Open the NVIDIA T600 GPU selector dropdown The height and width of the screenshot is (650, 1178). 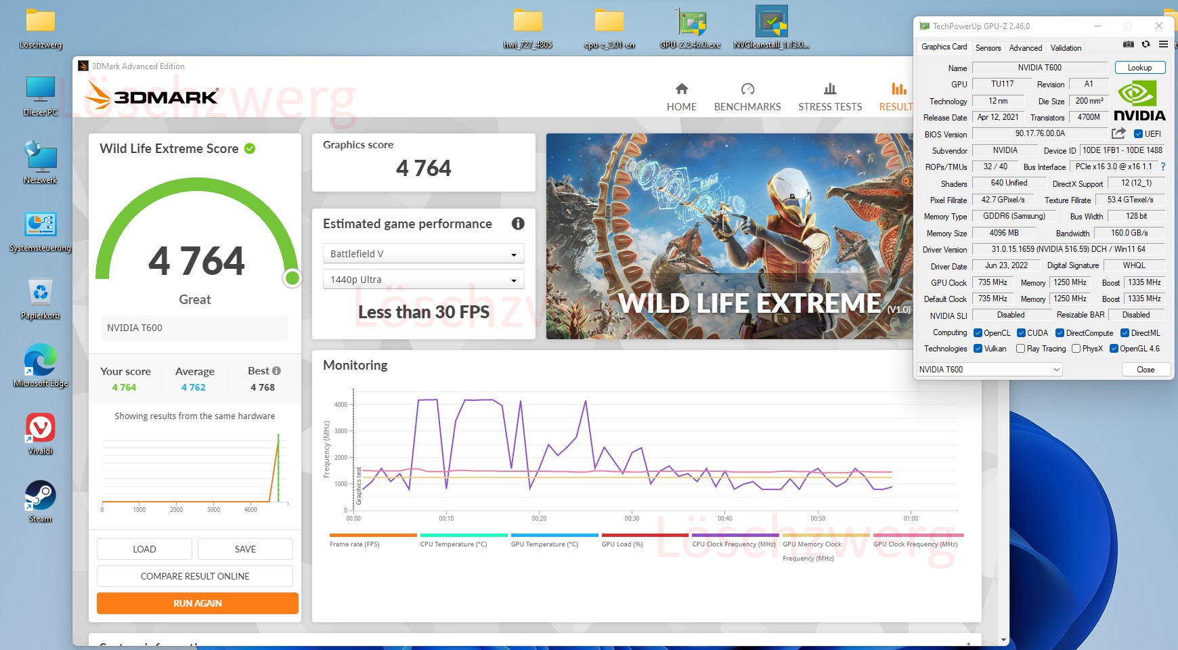click(x=989, y=369)
